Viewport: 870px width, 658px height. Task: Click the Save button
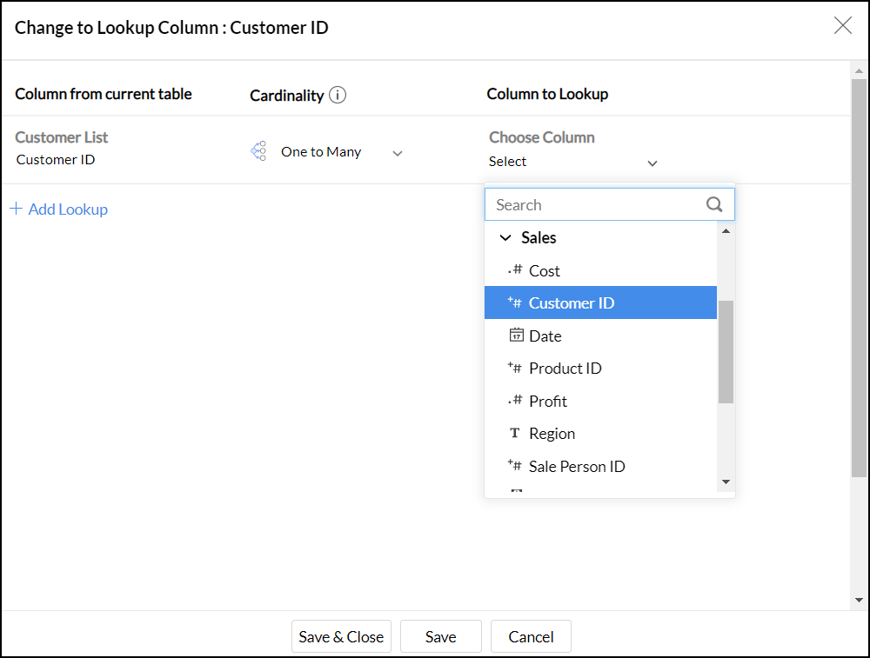(x=440, y=636)
